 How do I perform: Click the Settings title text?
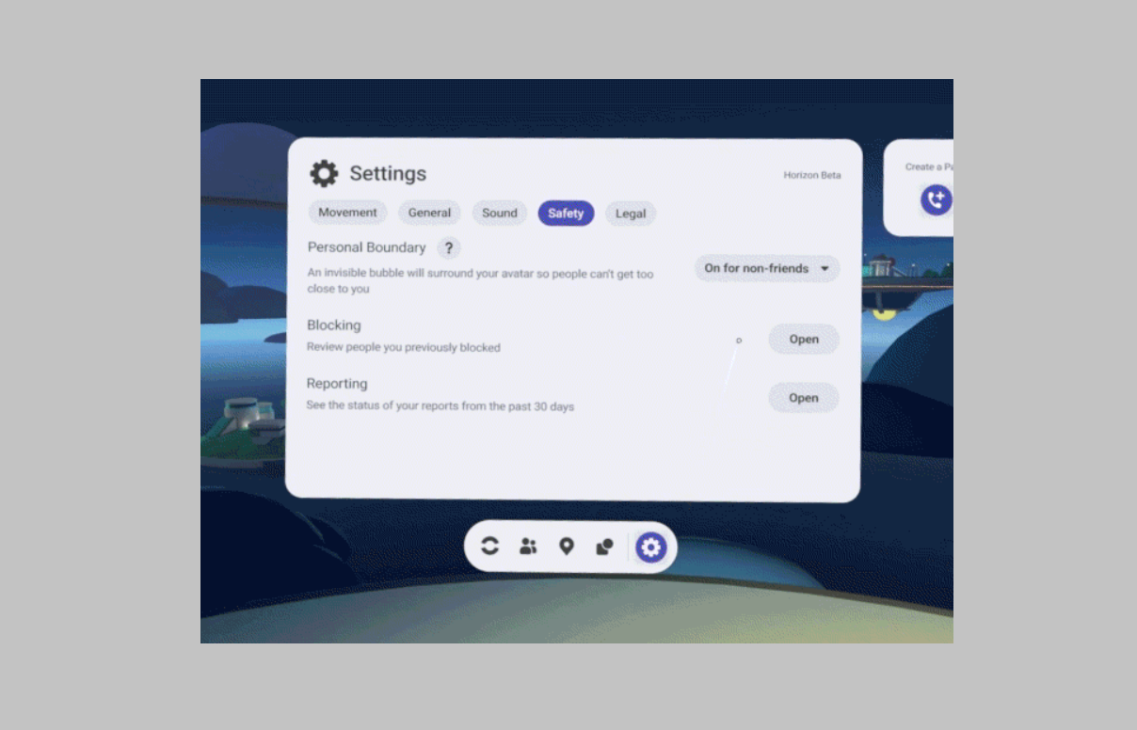click(x=388, y=173)
